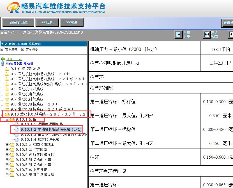Click 当前:第9章 发动机 heading text

(x=19, y=64)
